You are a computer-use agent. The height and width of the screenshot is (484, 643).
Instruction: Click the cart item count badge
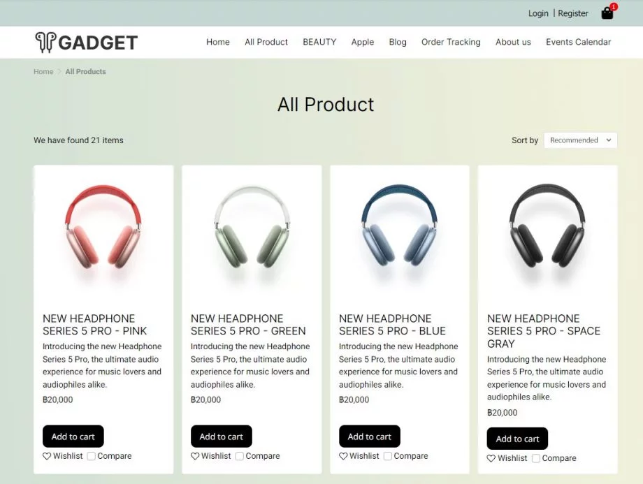[614, 6]
